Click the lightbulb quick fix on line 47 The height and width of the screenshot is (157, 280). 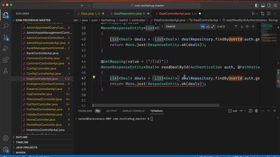94,77
